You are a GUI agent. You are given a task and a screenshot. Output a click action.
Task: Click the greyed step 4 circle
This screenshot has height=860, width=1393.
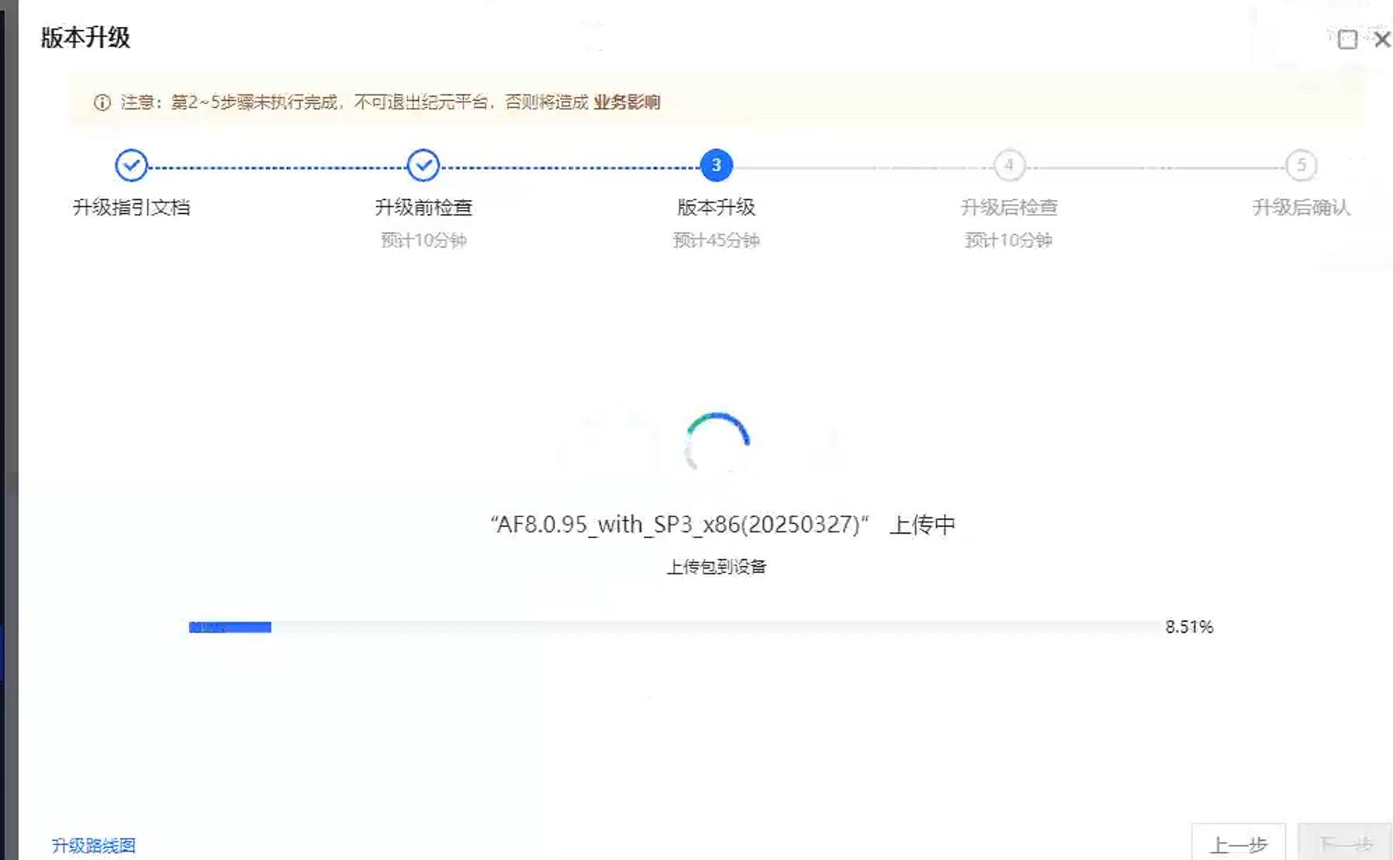tap(1008, 165)
